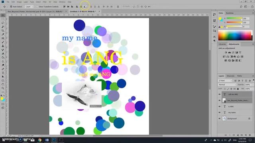Toggle Show Transform Controls checkbox

37,7
